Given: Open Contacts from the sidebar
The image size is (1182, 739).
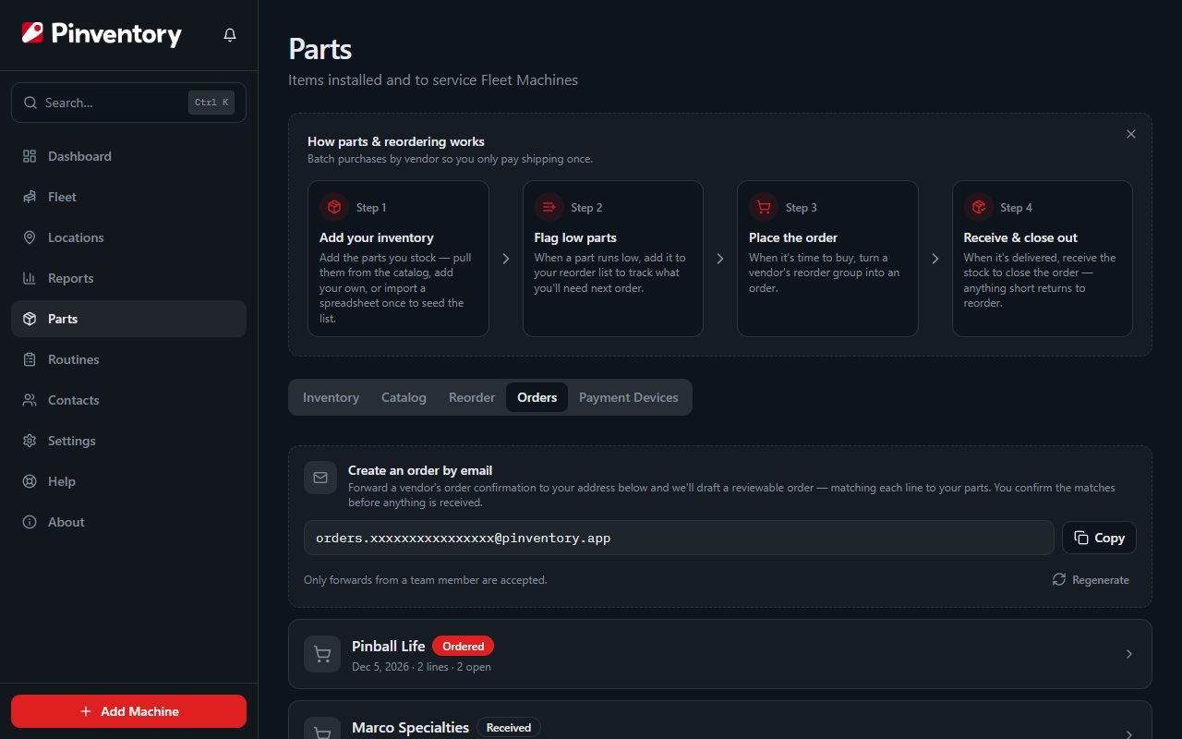Looking at the screenshot, I should [128, 400].
